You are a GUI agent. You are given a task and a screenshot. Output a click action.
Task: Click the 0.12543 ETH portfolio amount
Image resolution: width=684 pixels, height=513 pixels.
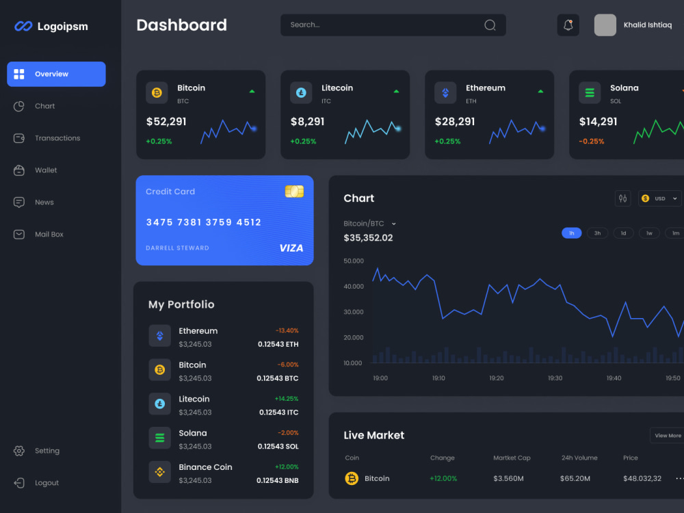click(x=278, y=344)
